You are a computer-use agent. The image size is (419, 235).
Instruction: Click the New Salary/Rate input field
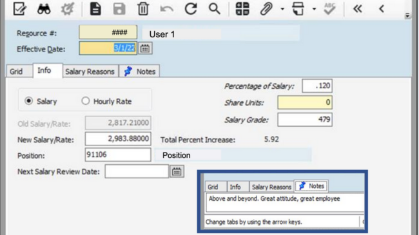118,138
